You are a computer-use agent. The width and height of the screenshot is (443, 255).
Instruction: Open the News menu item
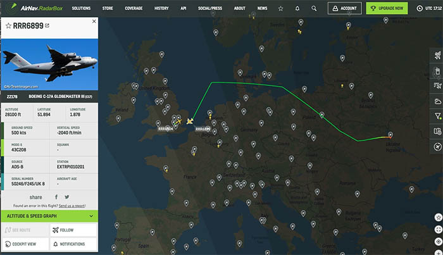pos(262,8)
